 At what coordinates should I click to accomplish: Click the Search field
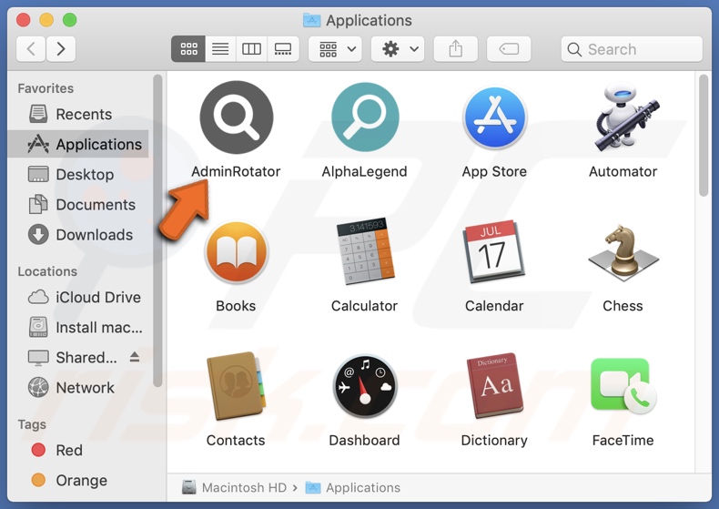pyautogui.click(x=632, y=48)
